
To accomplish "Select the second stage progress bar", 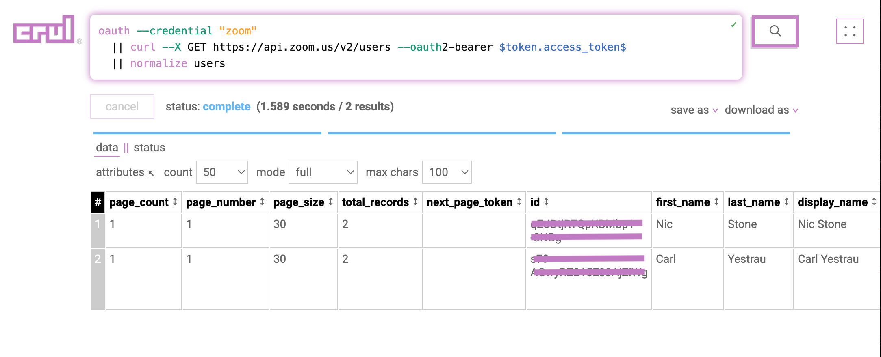I will [x=442, y=133].
